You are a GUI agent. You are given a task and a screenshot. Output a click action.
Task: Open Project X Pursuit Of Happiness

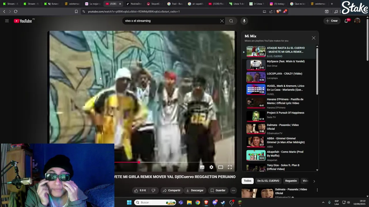pos(278,116)
